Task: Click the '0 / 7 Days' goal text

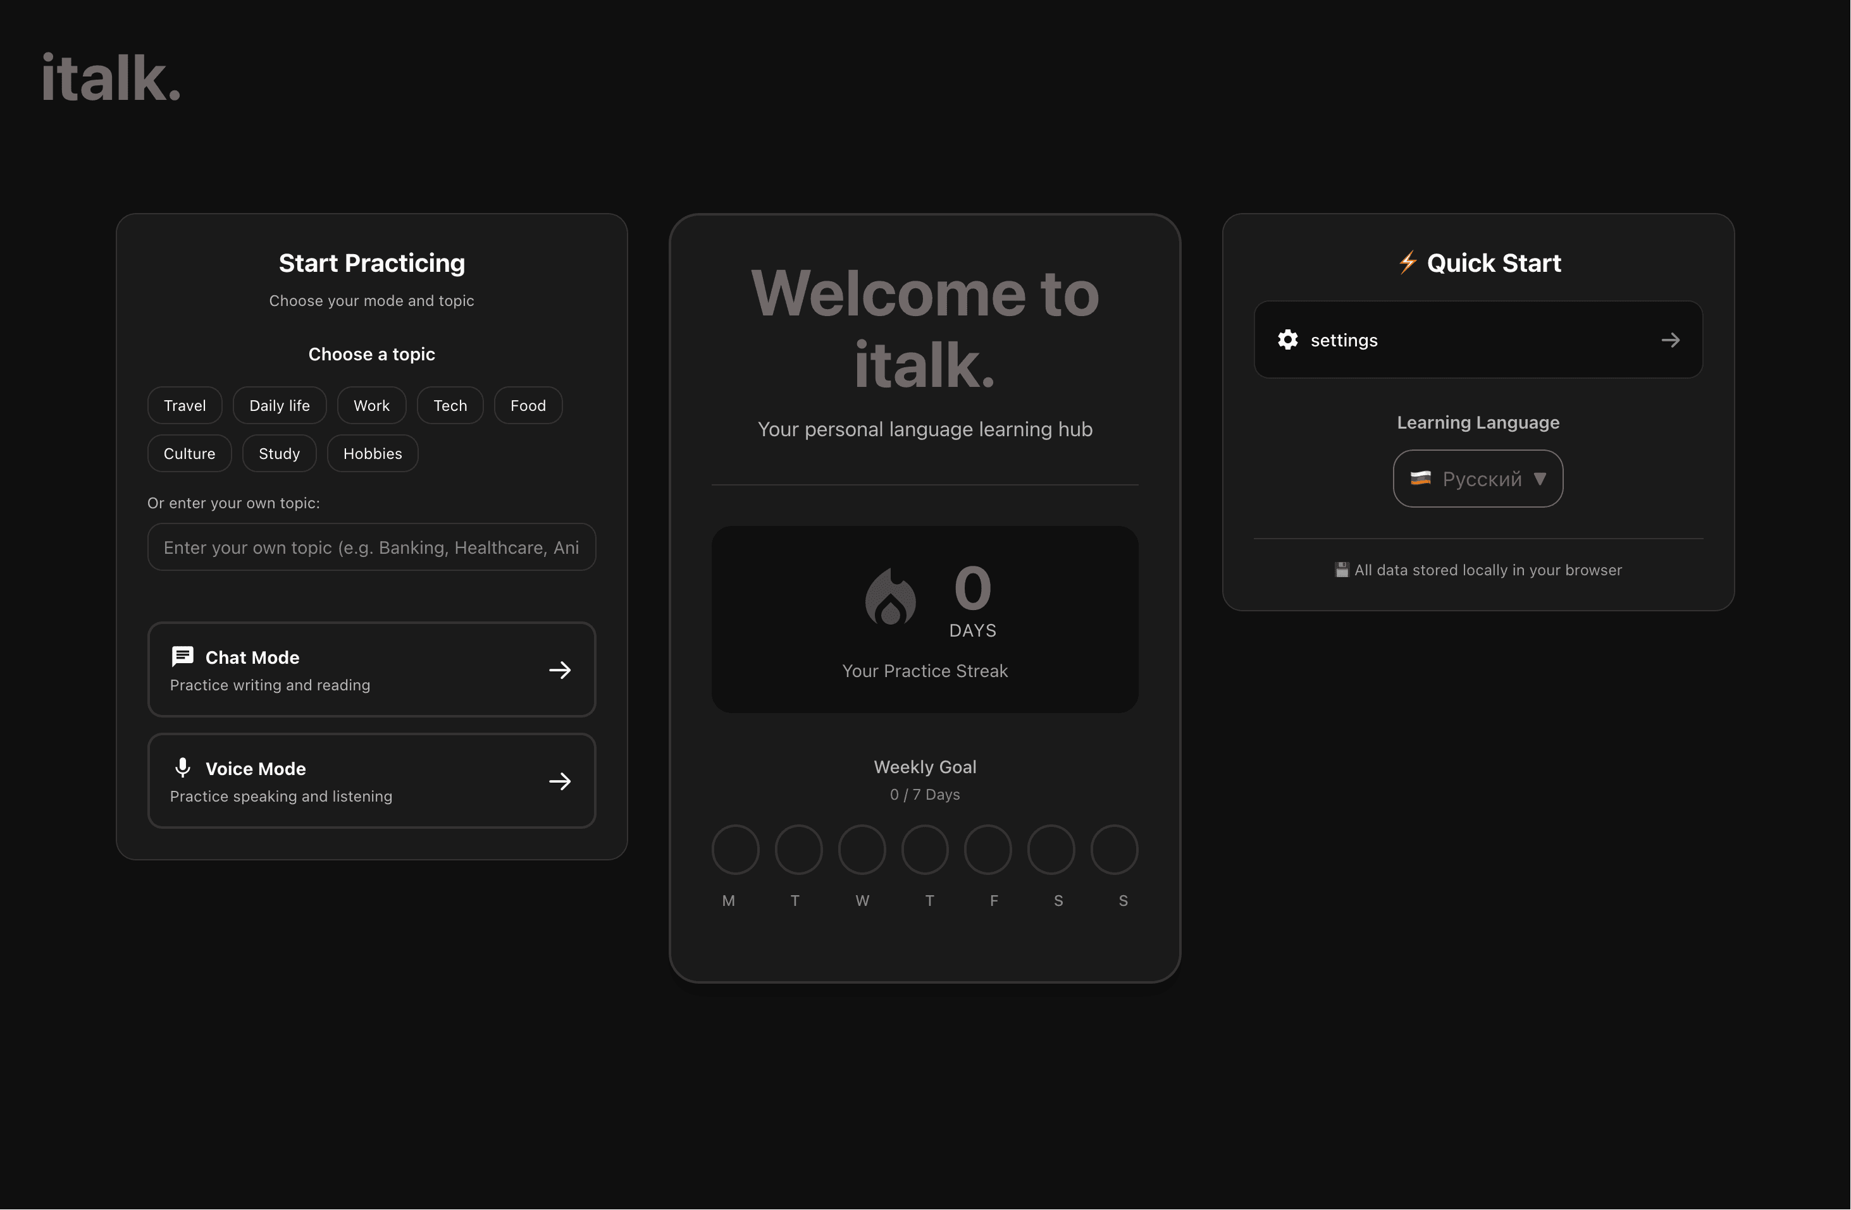Action: (x=925, y=795)
